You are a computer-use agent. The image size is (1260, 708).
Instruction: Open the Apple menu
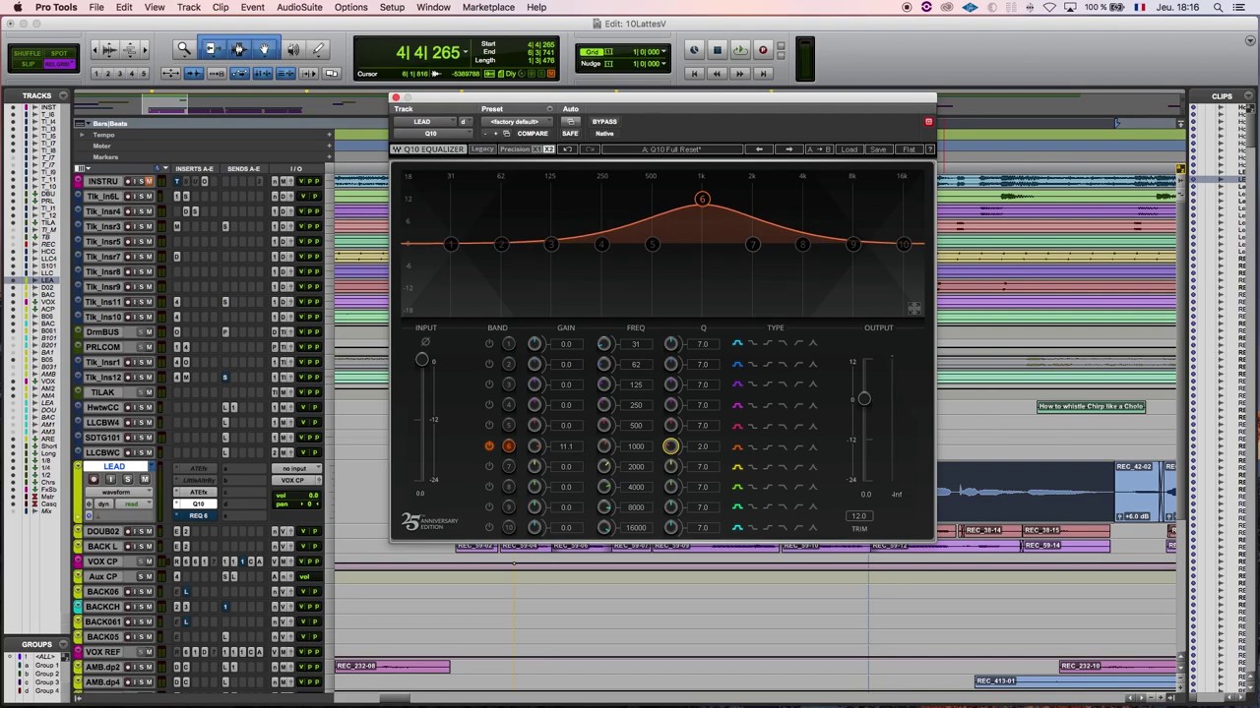[x=17, y=7]
